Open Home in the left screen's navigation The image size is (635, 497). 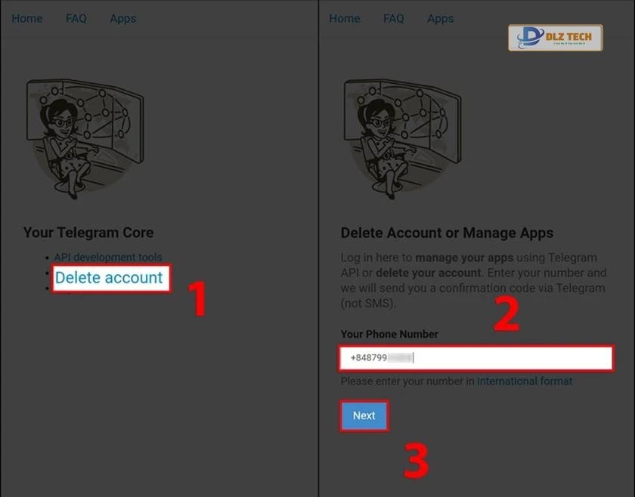click(27, 19)
